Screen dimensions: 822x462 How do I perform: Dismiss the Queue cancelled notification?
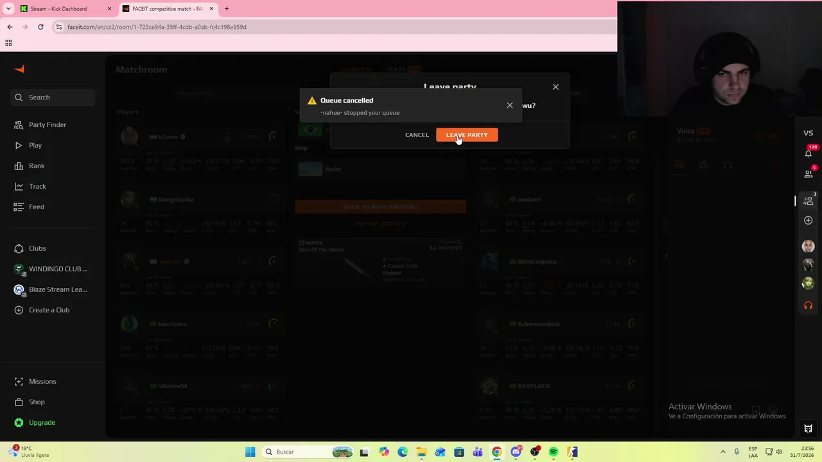(x=510, y=105)
